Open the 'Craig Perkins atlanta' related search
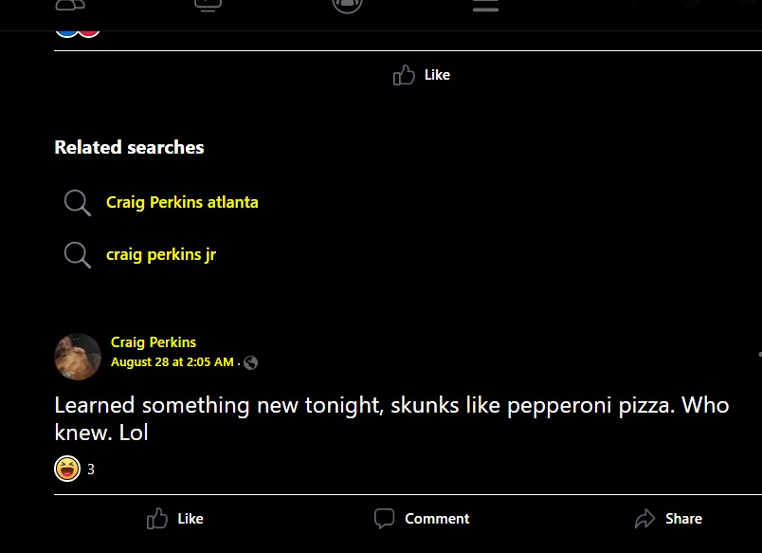 (x=182, y=202)
